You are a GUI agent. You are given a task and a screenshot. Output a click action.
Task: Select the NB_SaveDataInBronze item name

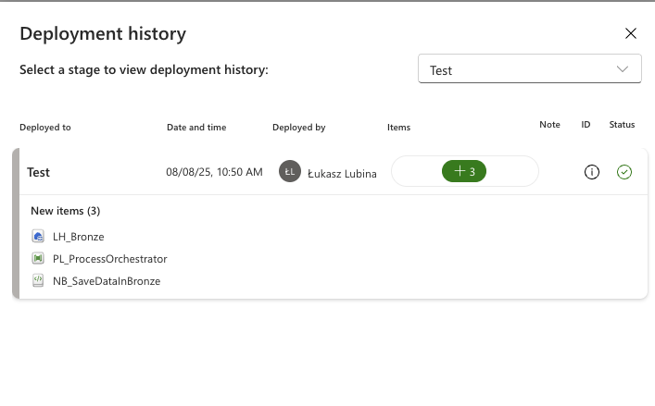(106, 281)
